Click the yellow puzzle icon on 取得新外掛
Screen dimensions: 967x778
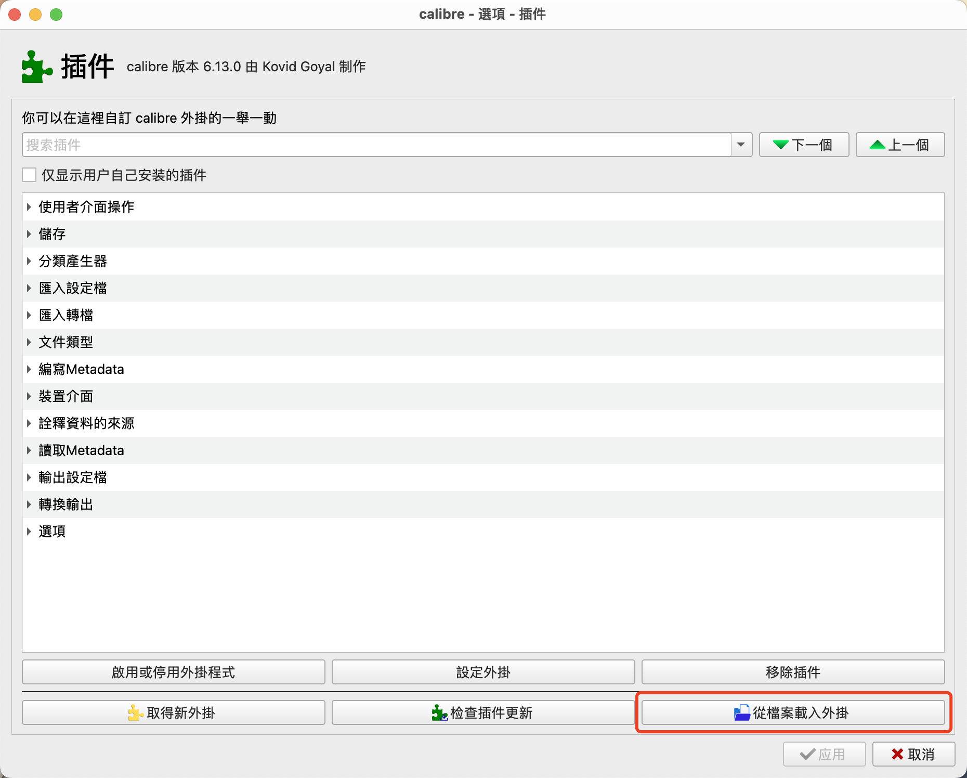click(x=135, y=712)
